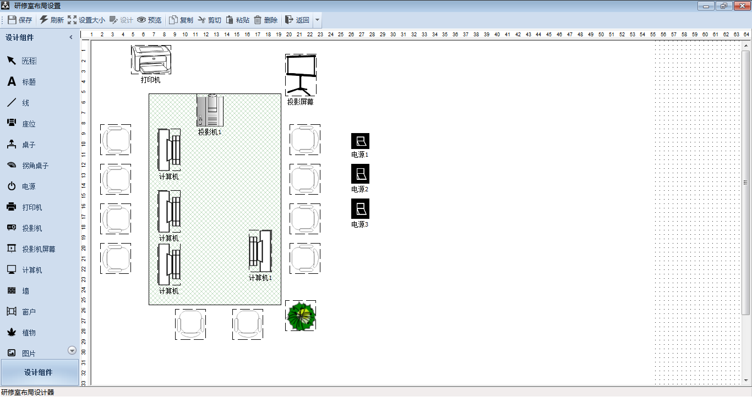Click 刷新 refresh in the toolbar
The image size is (752, 397).
pos(52,20)
